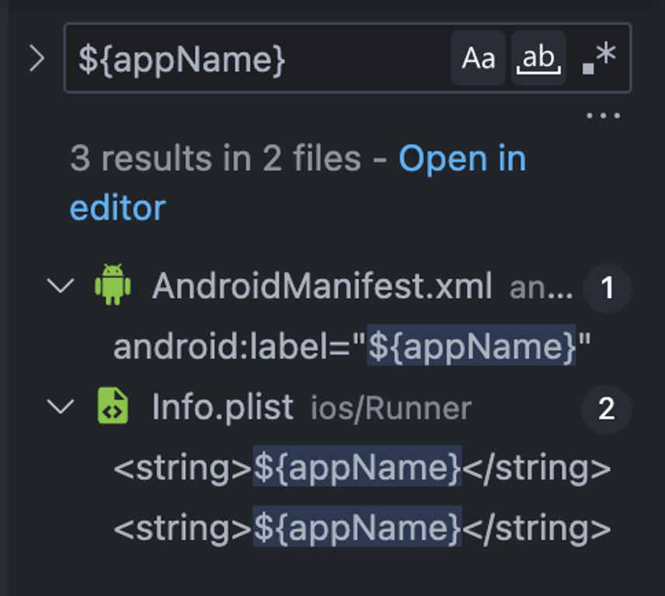Click the Android file icon

pyautogui.click(x=113, y=285)
